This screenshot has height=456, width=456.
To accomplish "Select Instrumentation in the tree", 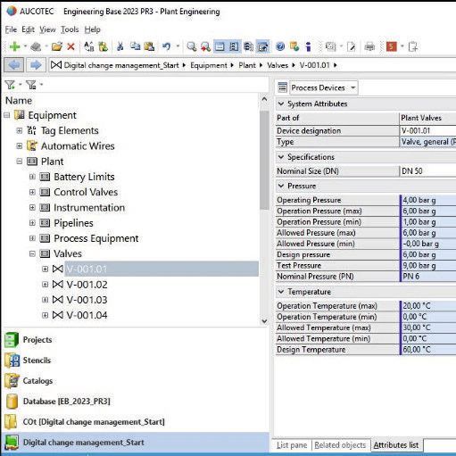I will pyautogui.click(x=89, y=208).
